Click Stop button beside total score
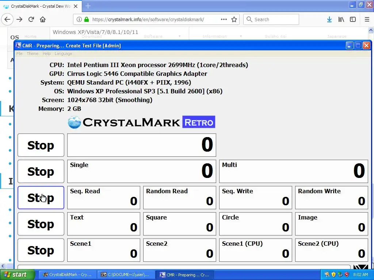This screenshot has width=374, height=280. coord(41,145)
